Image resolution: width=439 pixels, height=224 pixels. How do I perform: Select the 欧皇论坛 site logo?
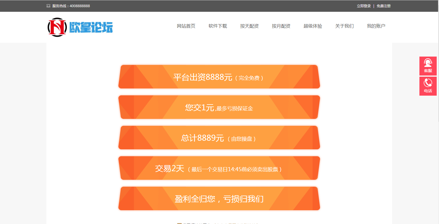click(x=80, y=27)
